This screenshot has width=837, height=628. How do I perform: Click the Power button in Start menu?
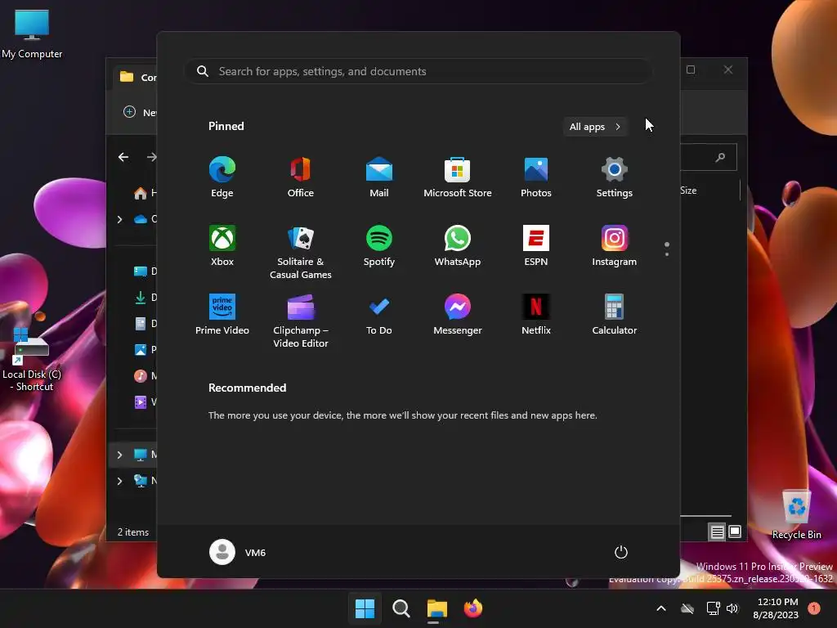click(x=621, y=552)
